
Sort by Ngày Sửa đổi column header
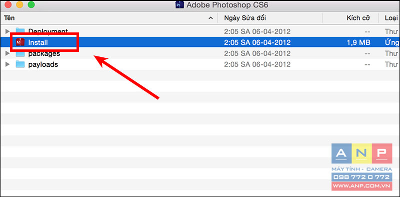pos(270,18)
